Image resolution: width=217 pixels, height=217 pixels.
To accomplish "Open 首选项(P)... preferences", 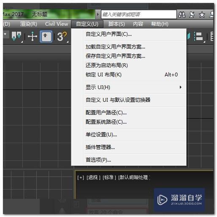I will tap(129, 160).
